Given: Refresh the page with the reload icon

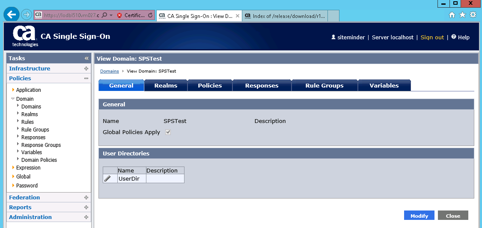Looking at the screenshot, I should point(150,15).
